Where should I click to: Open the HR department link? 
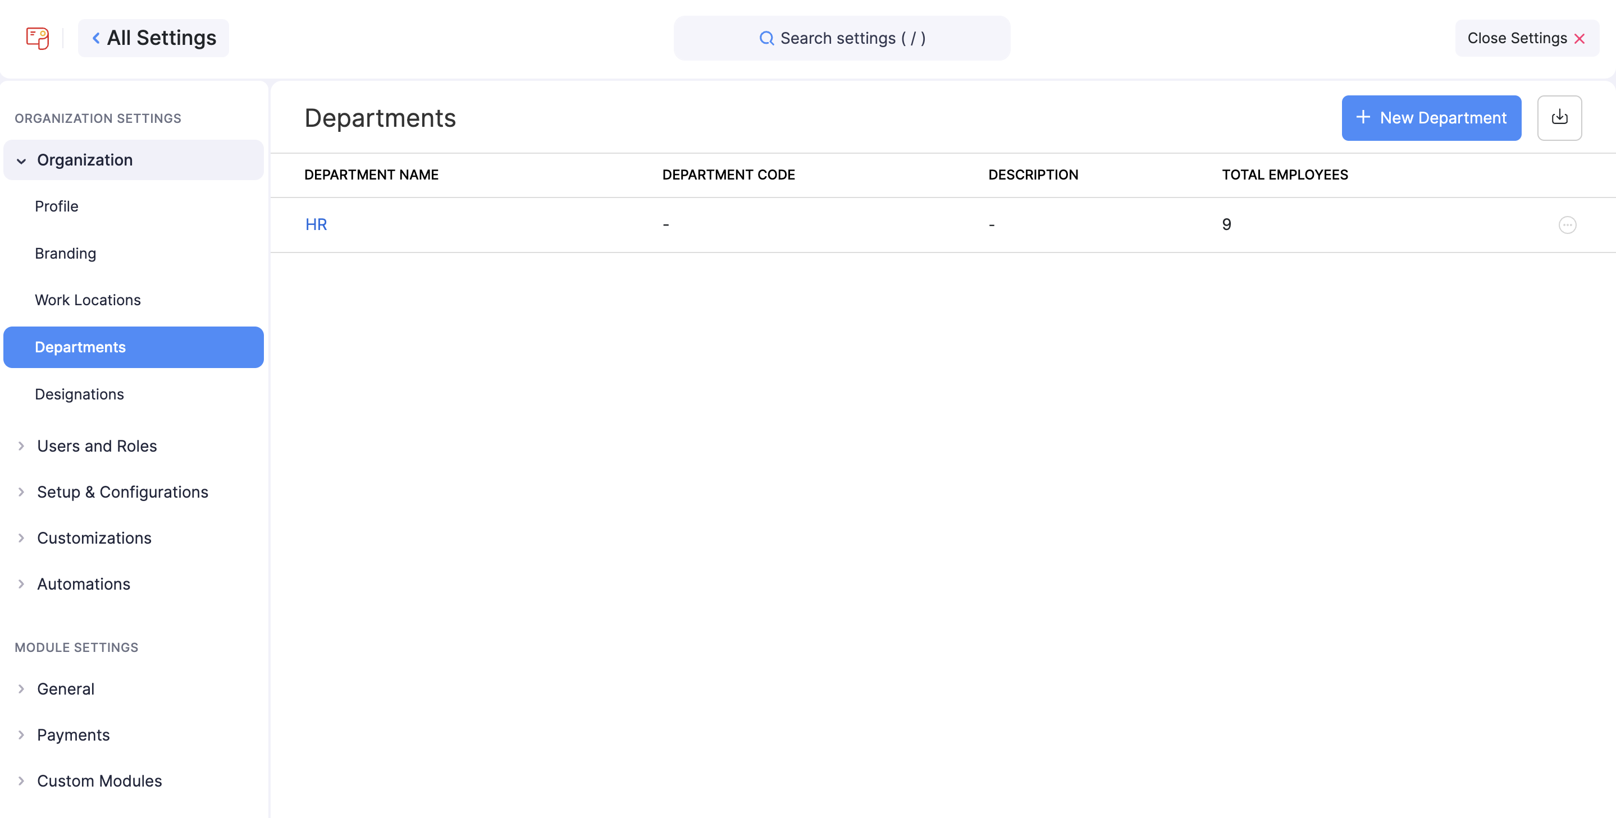pyautogui.click(x=316, y=224)
